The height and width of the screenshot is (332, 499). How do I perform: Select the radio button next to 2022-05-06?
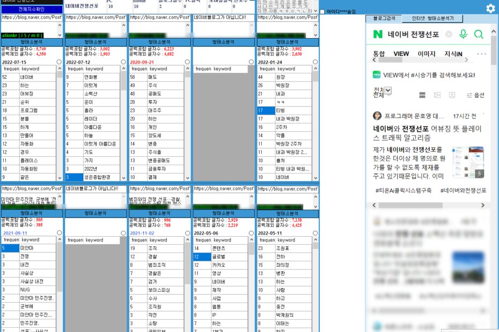pos(252,233)
